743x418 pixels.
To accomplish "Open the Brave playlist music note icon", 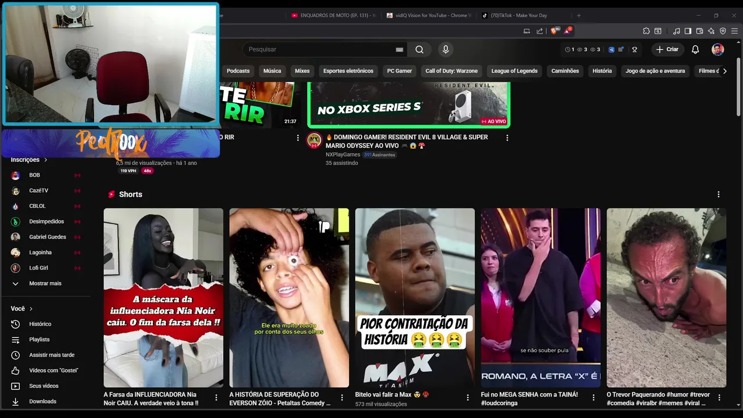I will [x=676, y=31].
